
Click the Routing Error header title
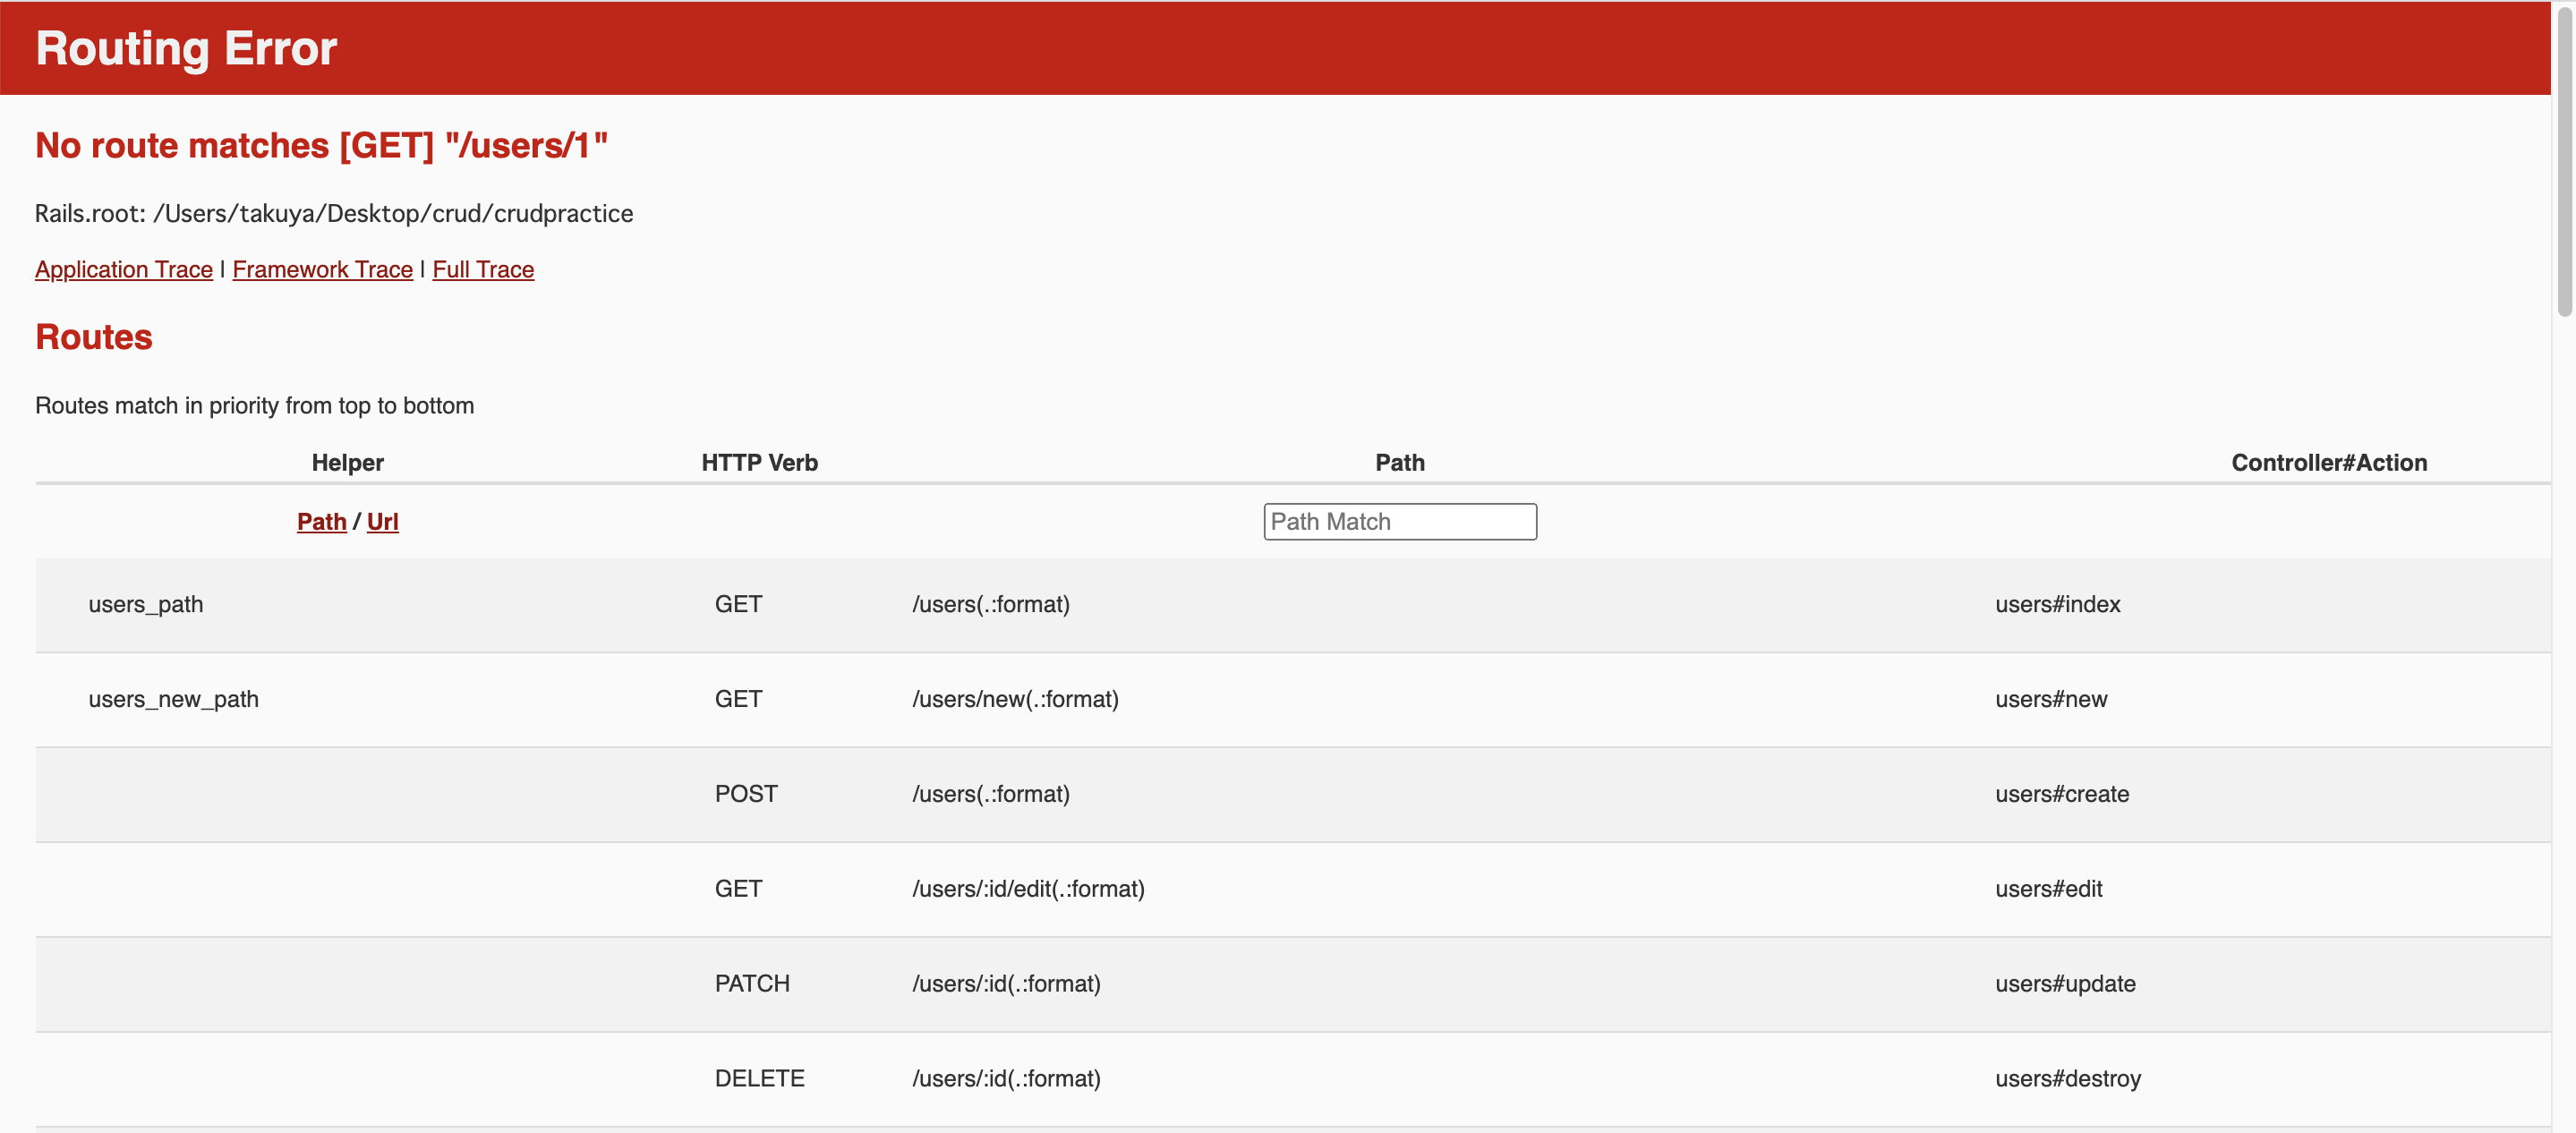[x=186, y=48]
